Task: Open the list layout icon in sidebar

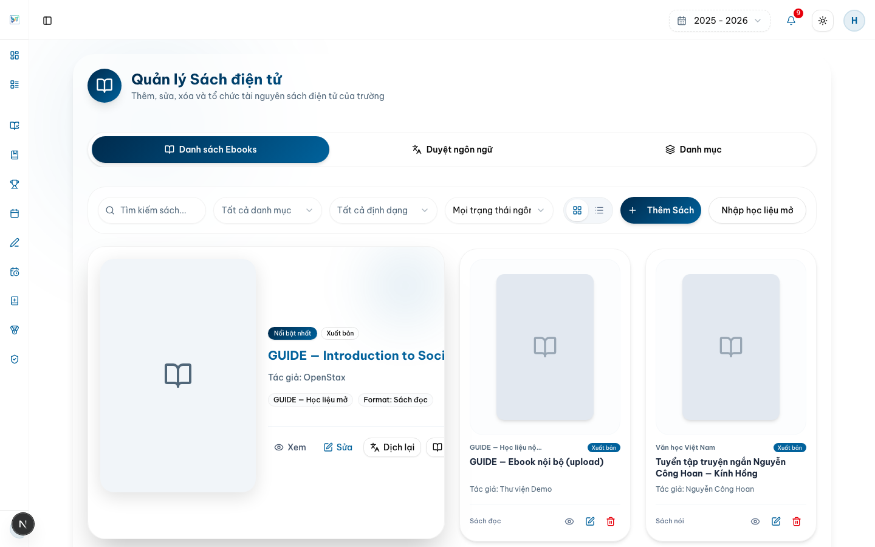Action: (15, 84)
